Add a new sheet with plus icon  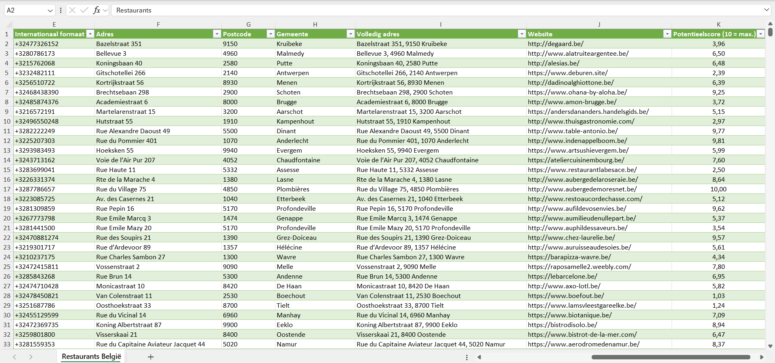[151, 357]
